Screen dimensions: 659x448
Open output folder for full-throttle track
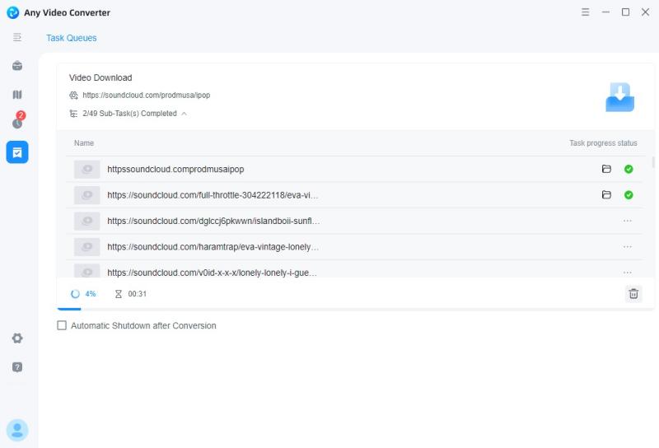click(x=606, y=195)
